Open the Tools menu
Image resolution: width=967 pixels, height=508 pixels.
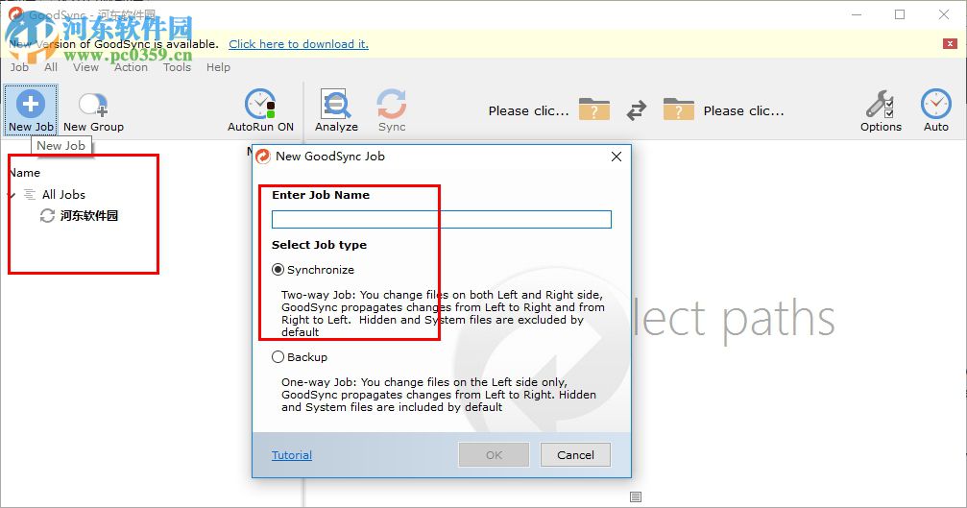click(x=177, y=67)
